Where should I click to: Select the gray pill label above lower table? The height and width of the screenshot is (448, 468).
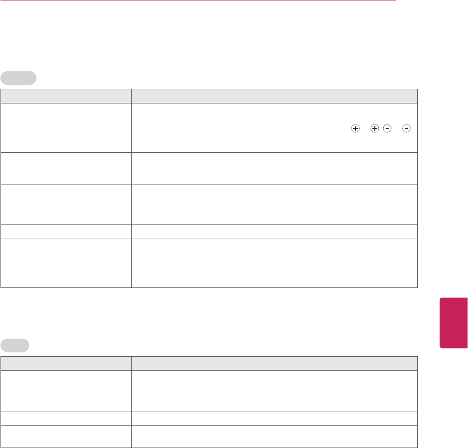pyautogui.click(x=15, y=346)
